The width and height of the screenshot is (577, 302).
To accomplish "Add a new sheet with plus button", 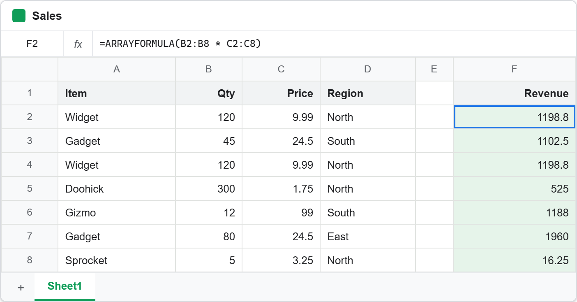I will (x=21, y=287).
